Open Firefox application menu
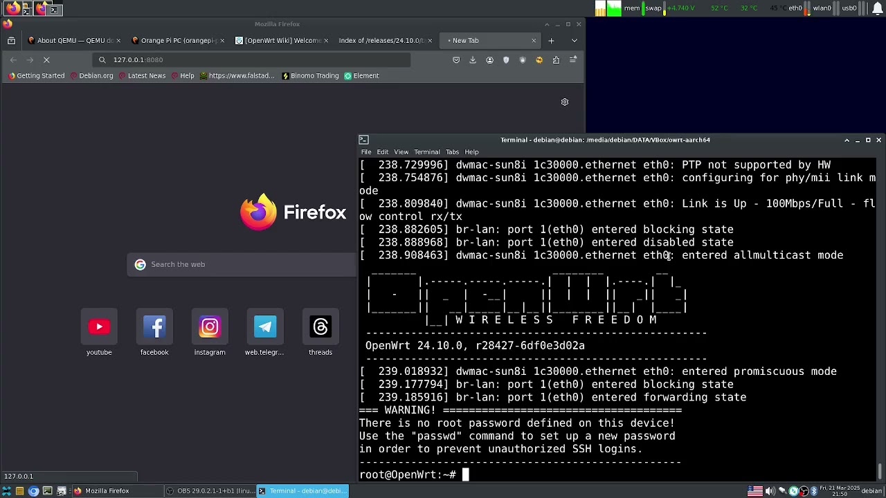This screenshot has width=886, height=498. point(573,60)
